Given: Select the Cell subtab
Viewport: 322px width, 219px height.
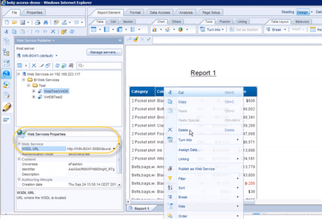Looking at the screenshot, I should point(113,21).
